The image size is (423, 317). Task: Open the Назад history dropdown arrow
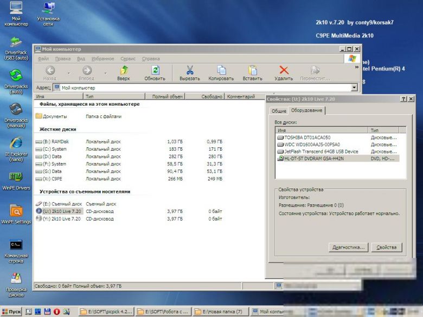(x=68, y=73)
